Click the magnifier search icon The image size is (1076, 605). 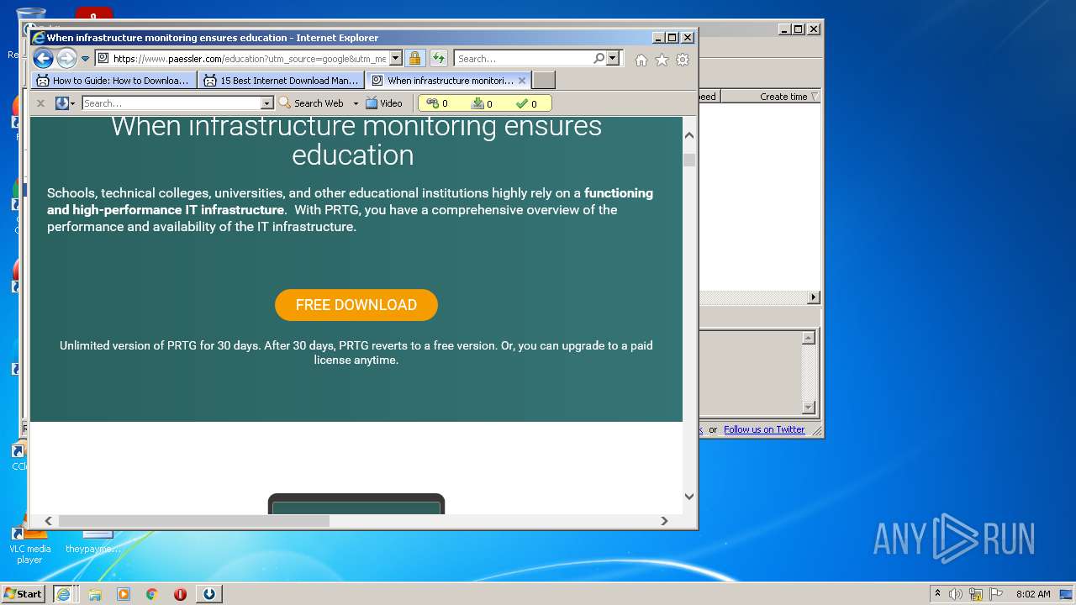(x=599, y=59)
